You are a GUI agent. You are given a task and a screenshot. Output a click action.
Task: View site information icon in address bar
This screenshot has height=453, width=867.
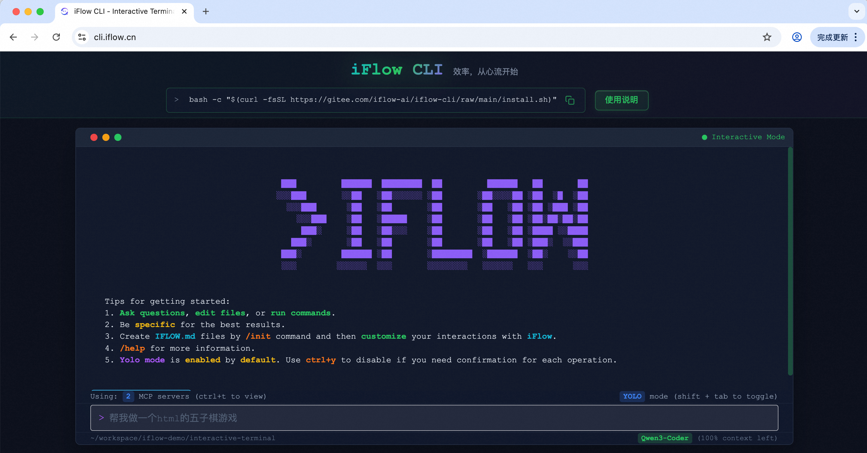(82, 37)
